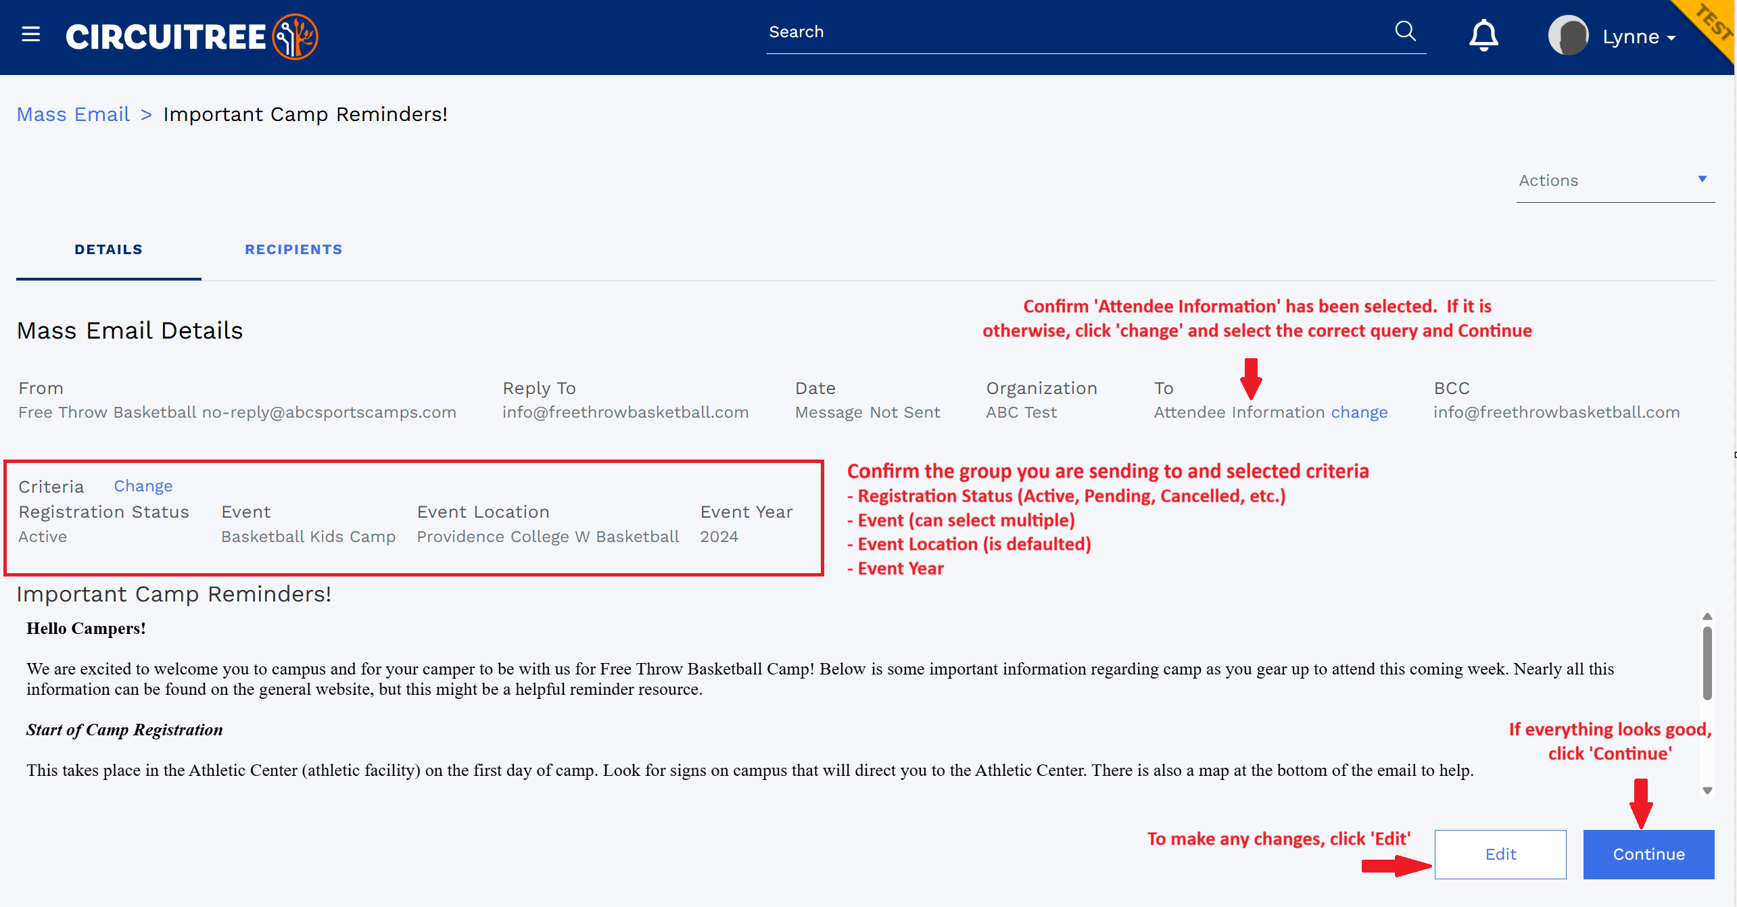Click the 'Providence College W Basketball' location
Image resolution: width=1737 pixels, height=907 pixels.
click(x=548, y=537)
